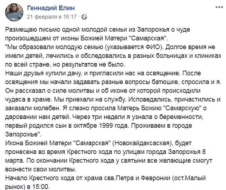The image size is (226, 190).
Task: Open the three-dot post options menu
Action: [x=219, y=7]
